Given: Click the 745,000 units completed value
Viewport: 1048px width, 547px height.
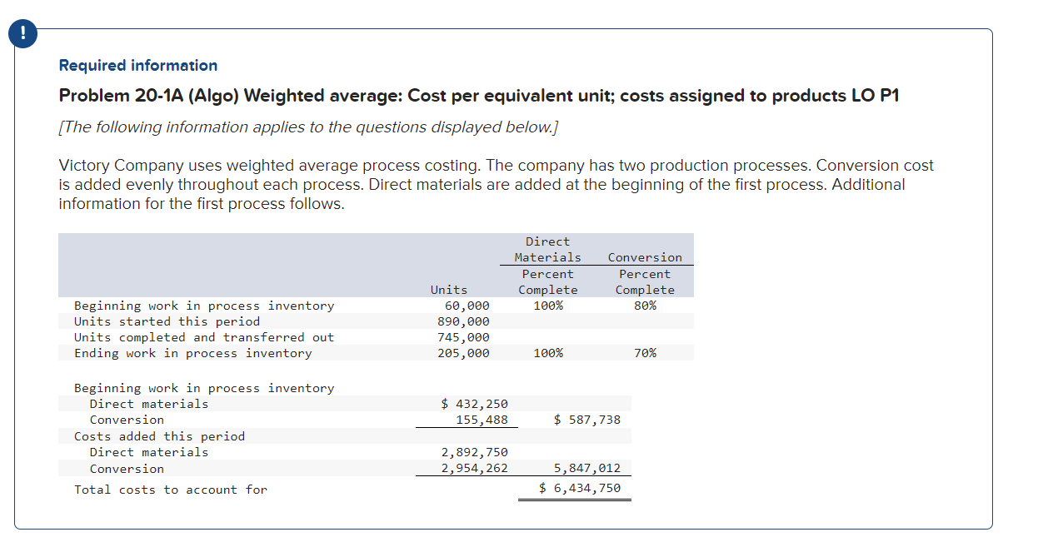Looking at the screenshot, I should pos(463,337).
